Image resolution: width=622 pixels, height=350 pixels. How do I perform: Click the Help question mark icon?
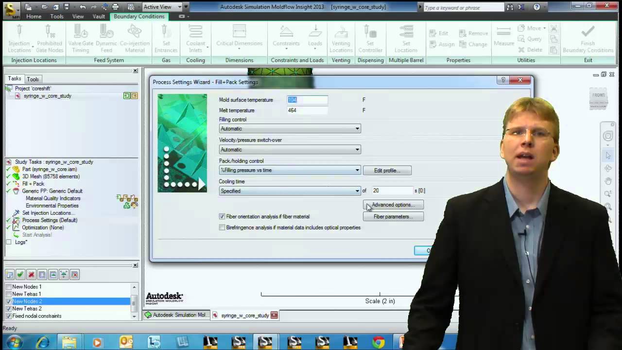click(x=536, y=7)
